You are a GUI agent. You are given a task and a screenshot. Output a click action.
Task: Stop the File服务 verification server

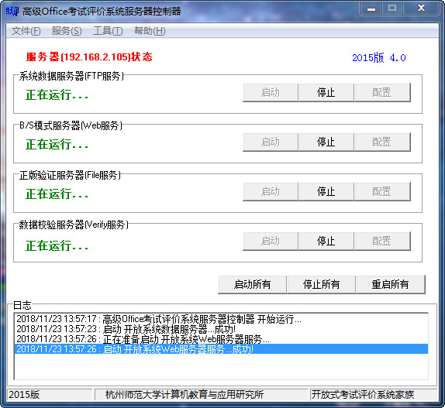click(326, 191)
